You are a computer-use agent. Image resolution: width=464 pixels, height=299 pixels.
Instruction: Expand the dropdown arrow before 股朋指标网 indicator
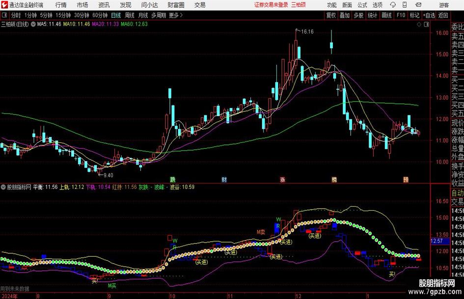[3, 187]
